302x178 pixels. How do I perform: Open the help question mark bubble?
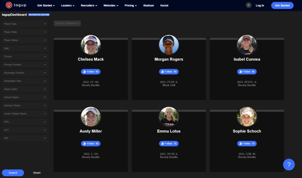tap(289, 164)
